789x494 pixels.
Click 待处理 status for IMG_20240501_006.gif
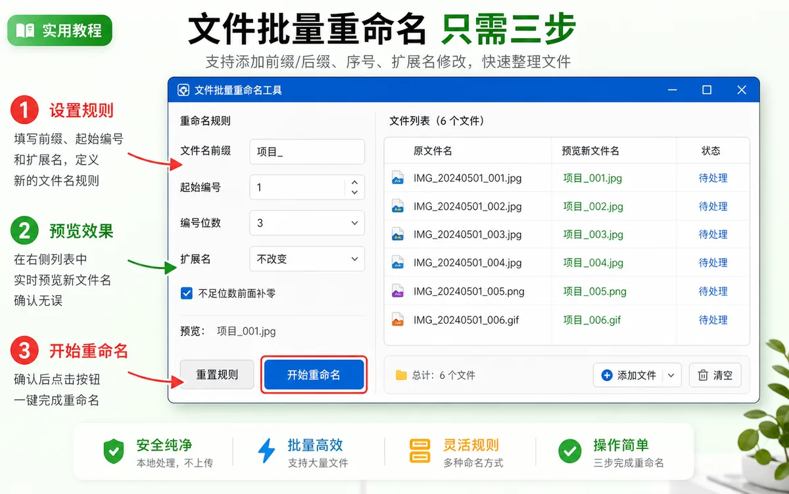click(x=713, y=320)
